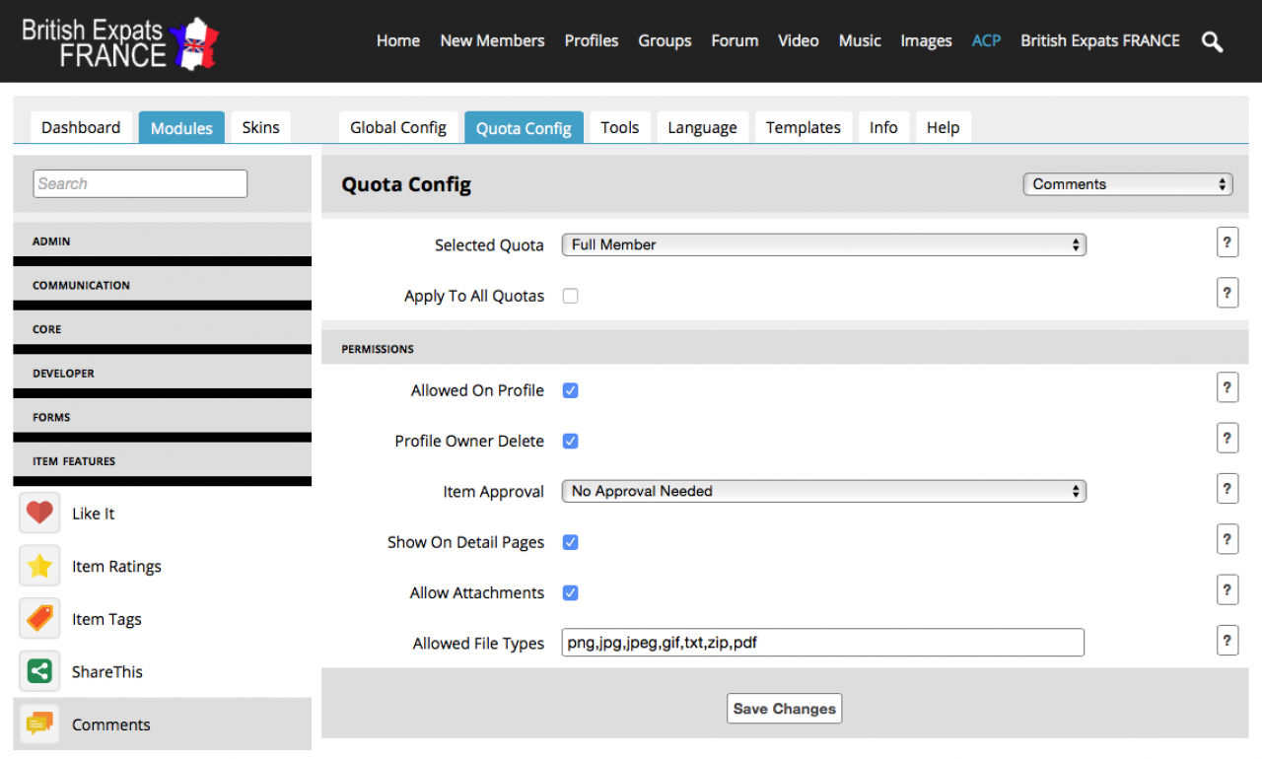Enable the Apply To All Quotas checkbox
1262x759 pixels.
tap(570, 296)
